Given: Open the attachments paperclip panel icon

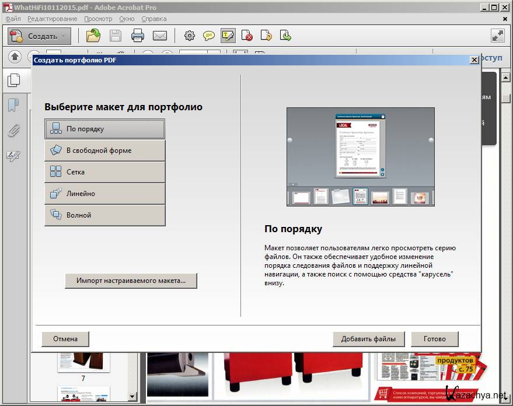Looking at the screenshot, I should [x=13, y=131].
